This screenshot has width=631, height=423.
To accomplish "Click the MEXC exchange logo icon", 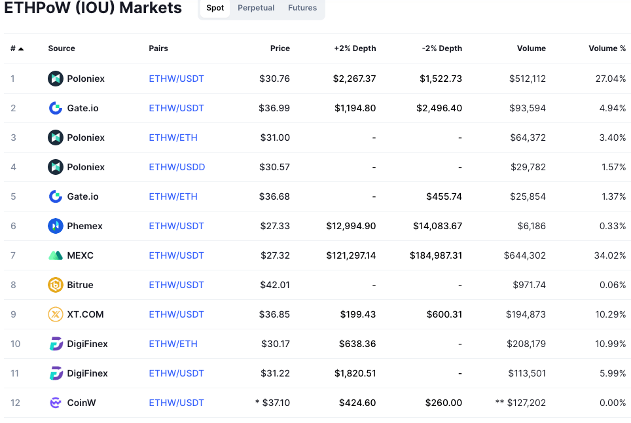I will point(56,255).
